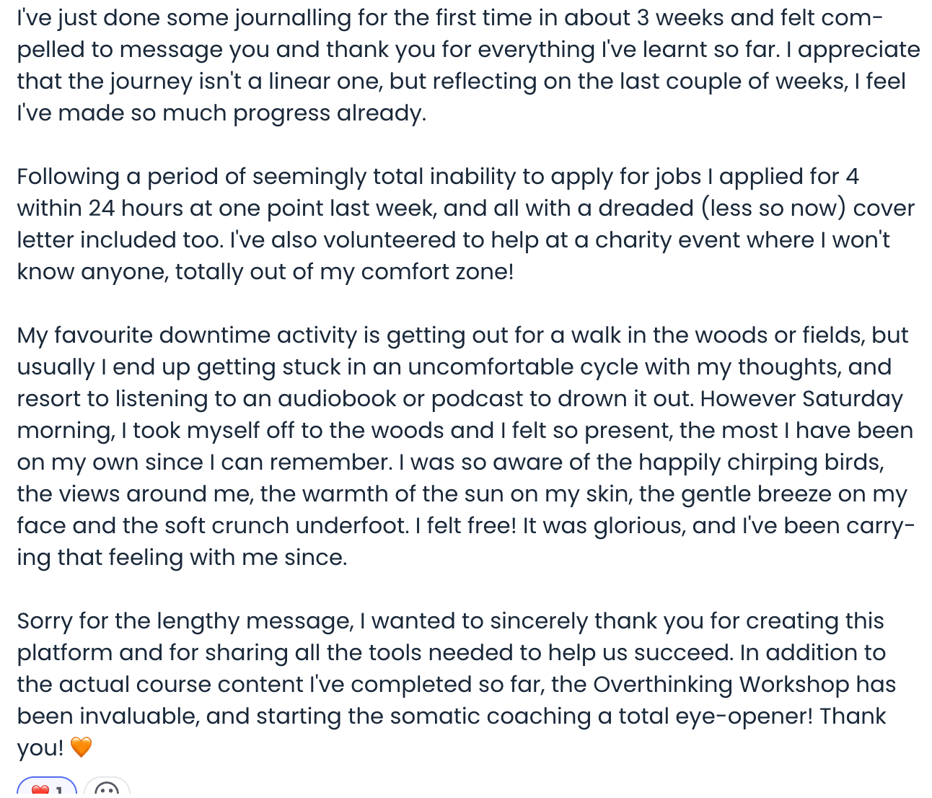Click the text 'I felt free!'

466,525
